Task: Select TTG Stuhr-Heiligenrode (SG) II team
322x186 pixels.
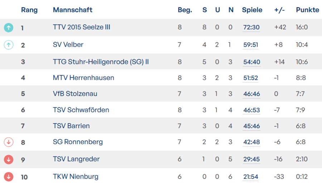Action: point(101,62)
